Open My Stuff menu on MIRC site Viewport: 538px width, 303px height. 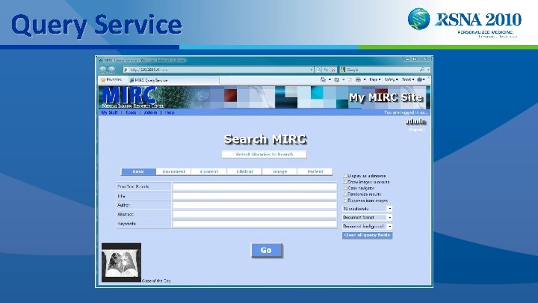point(109,112)
